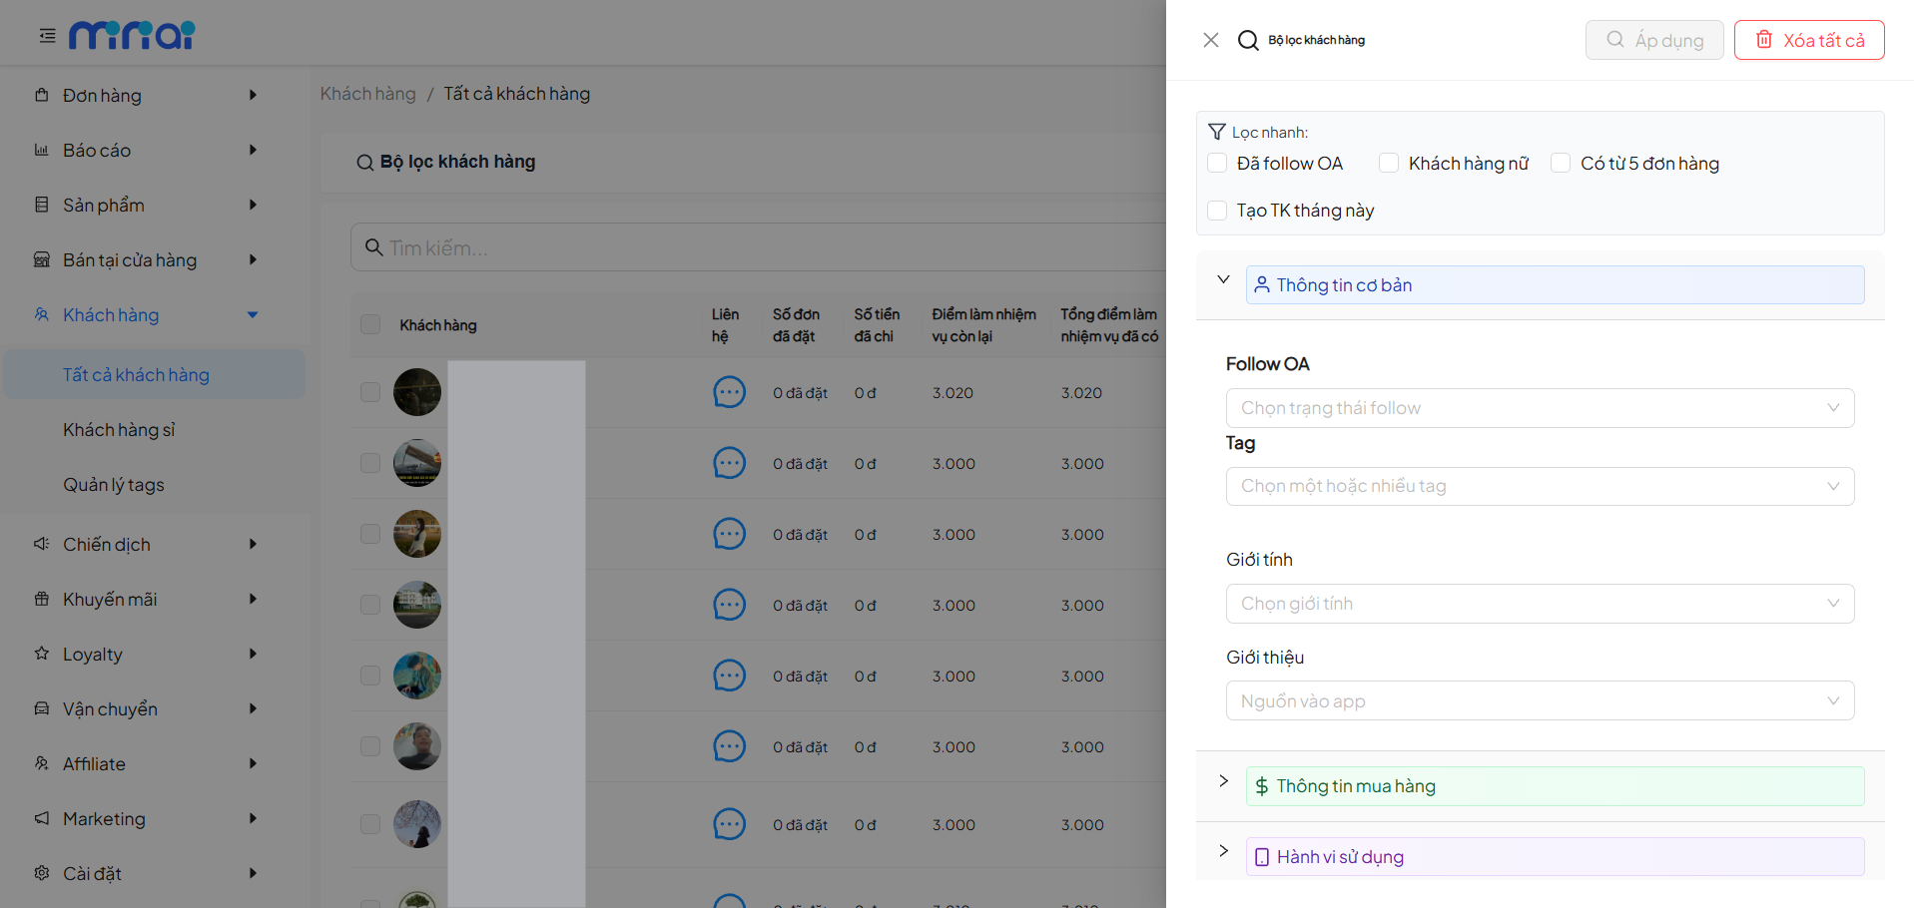Click the Khuyến mãi gift icon
The image size is (1914, 908).
coord(42,599)
